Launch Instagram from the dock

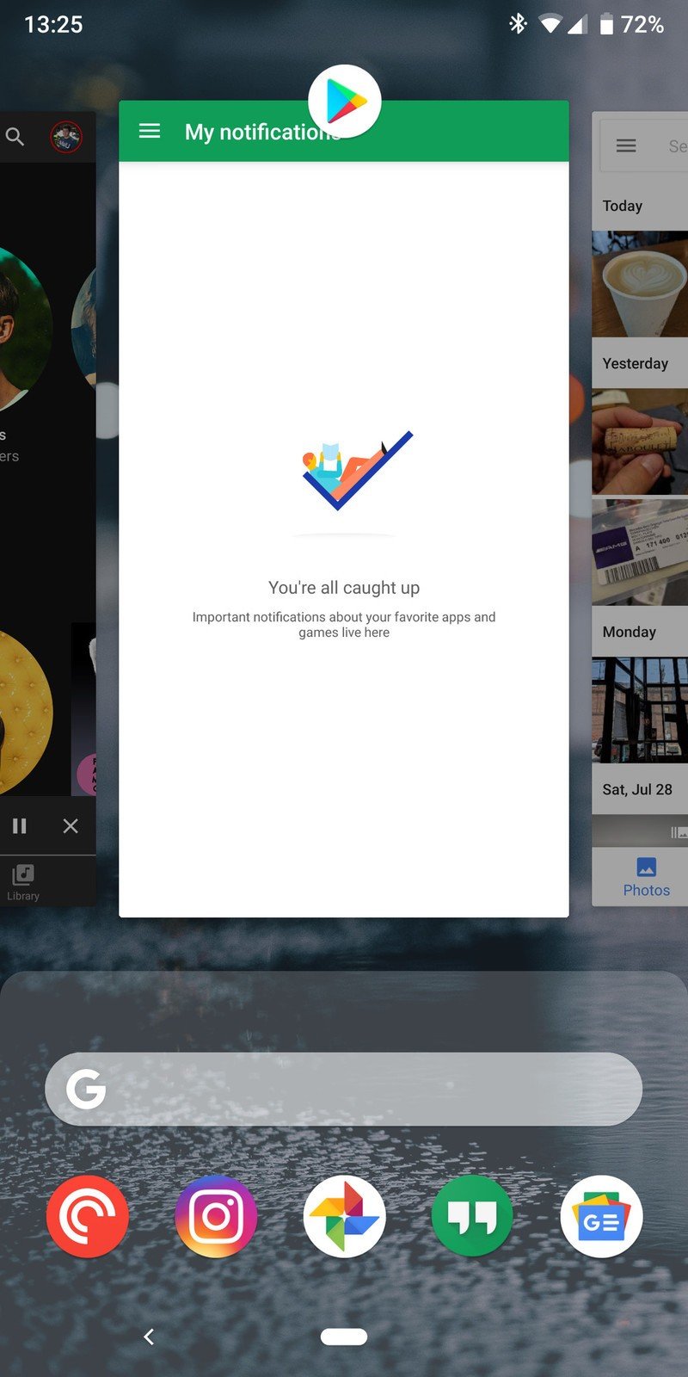[216, 1216]
